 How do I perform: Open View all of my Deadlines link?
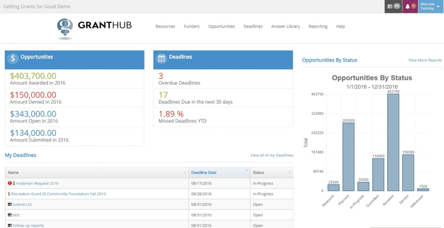pyautogui.click(x=271, y=155)
